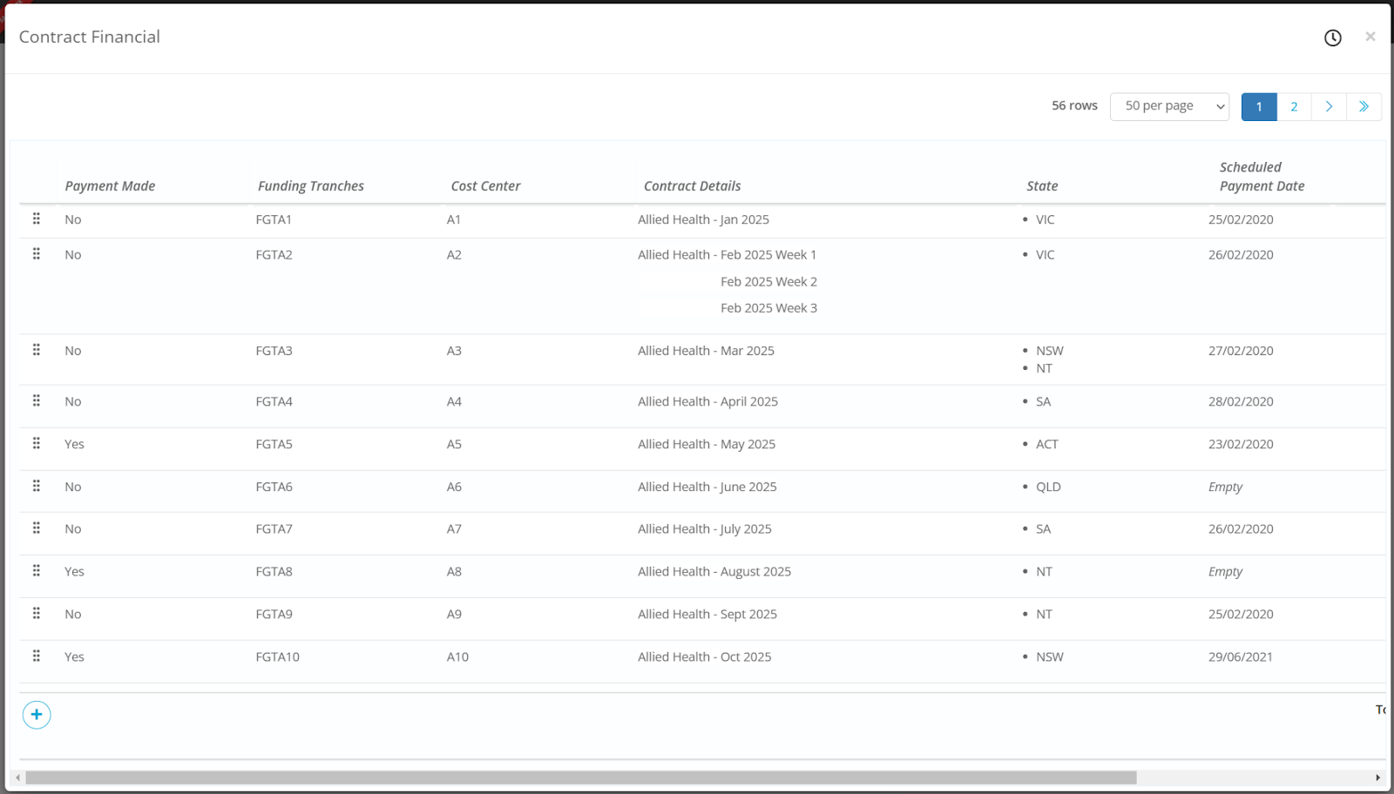This screenshot has height=794, width=1394.
Task: Jump to last page with double-chevron icon
Action: 1363,106
